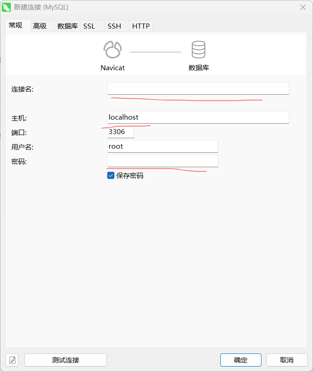Focus the 密码 input field
The width and height of the screenshot is (313, 372).
pyautogui.click(x=163, y=161)
